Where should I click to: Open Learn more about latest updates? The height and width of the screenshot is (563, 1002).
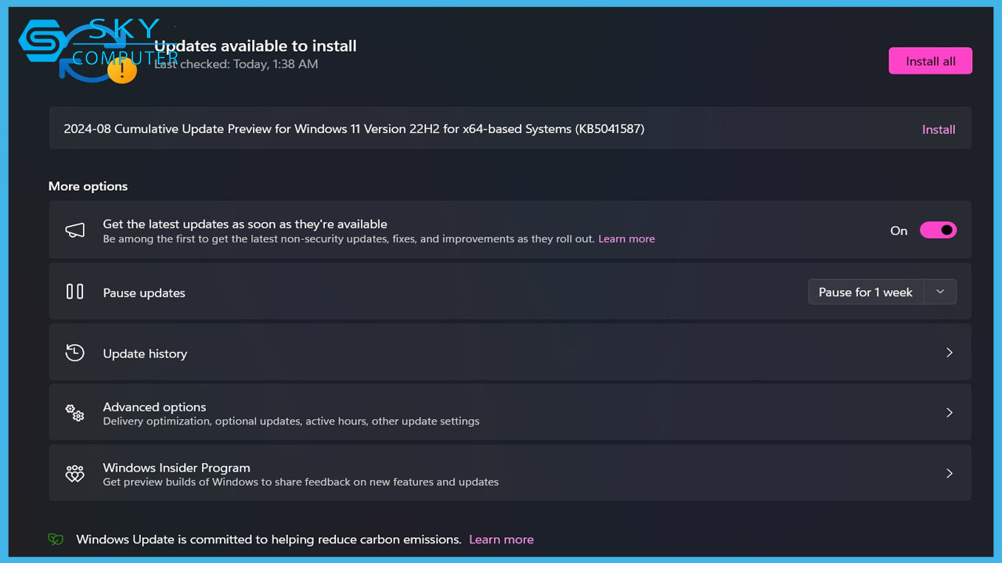626,239
